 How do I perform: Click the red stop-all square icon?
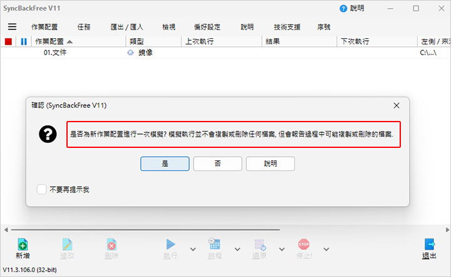pos(8,42)
